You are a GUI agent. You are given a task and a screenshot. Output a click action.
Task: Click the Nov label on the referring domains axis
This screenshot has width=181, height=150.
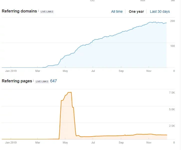pyautogui.click(x=149, y=71)
